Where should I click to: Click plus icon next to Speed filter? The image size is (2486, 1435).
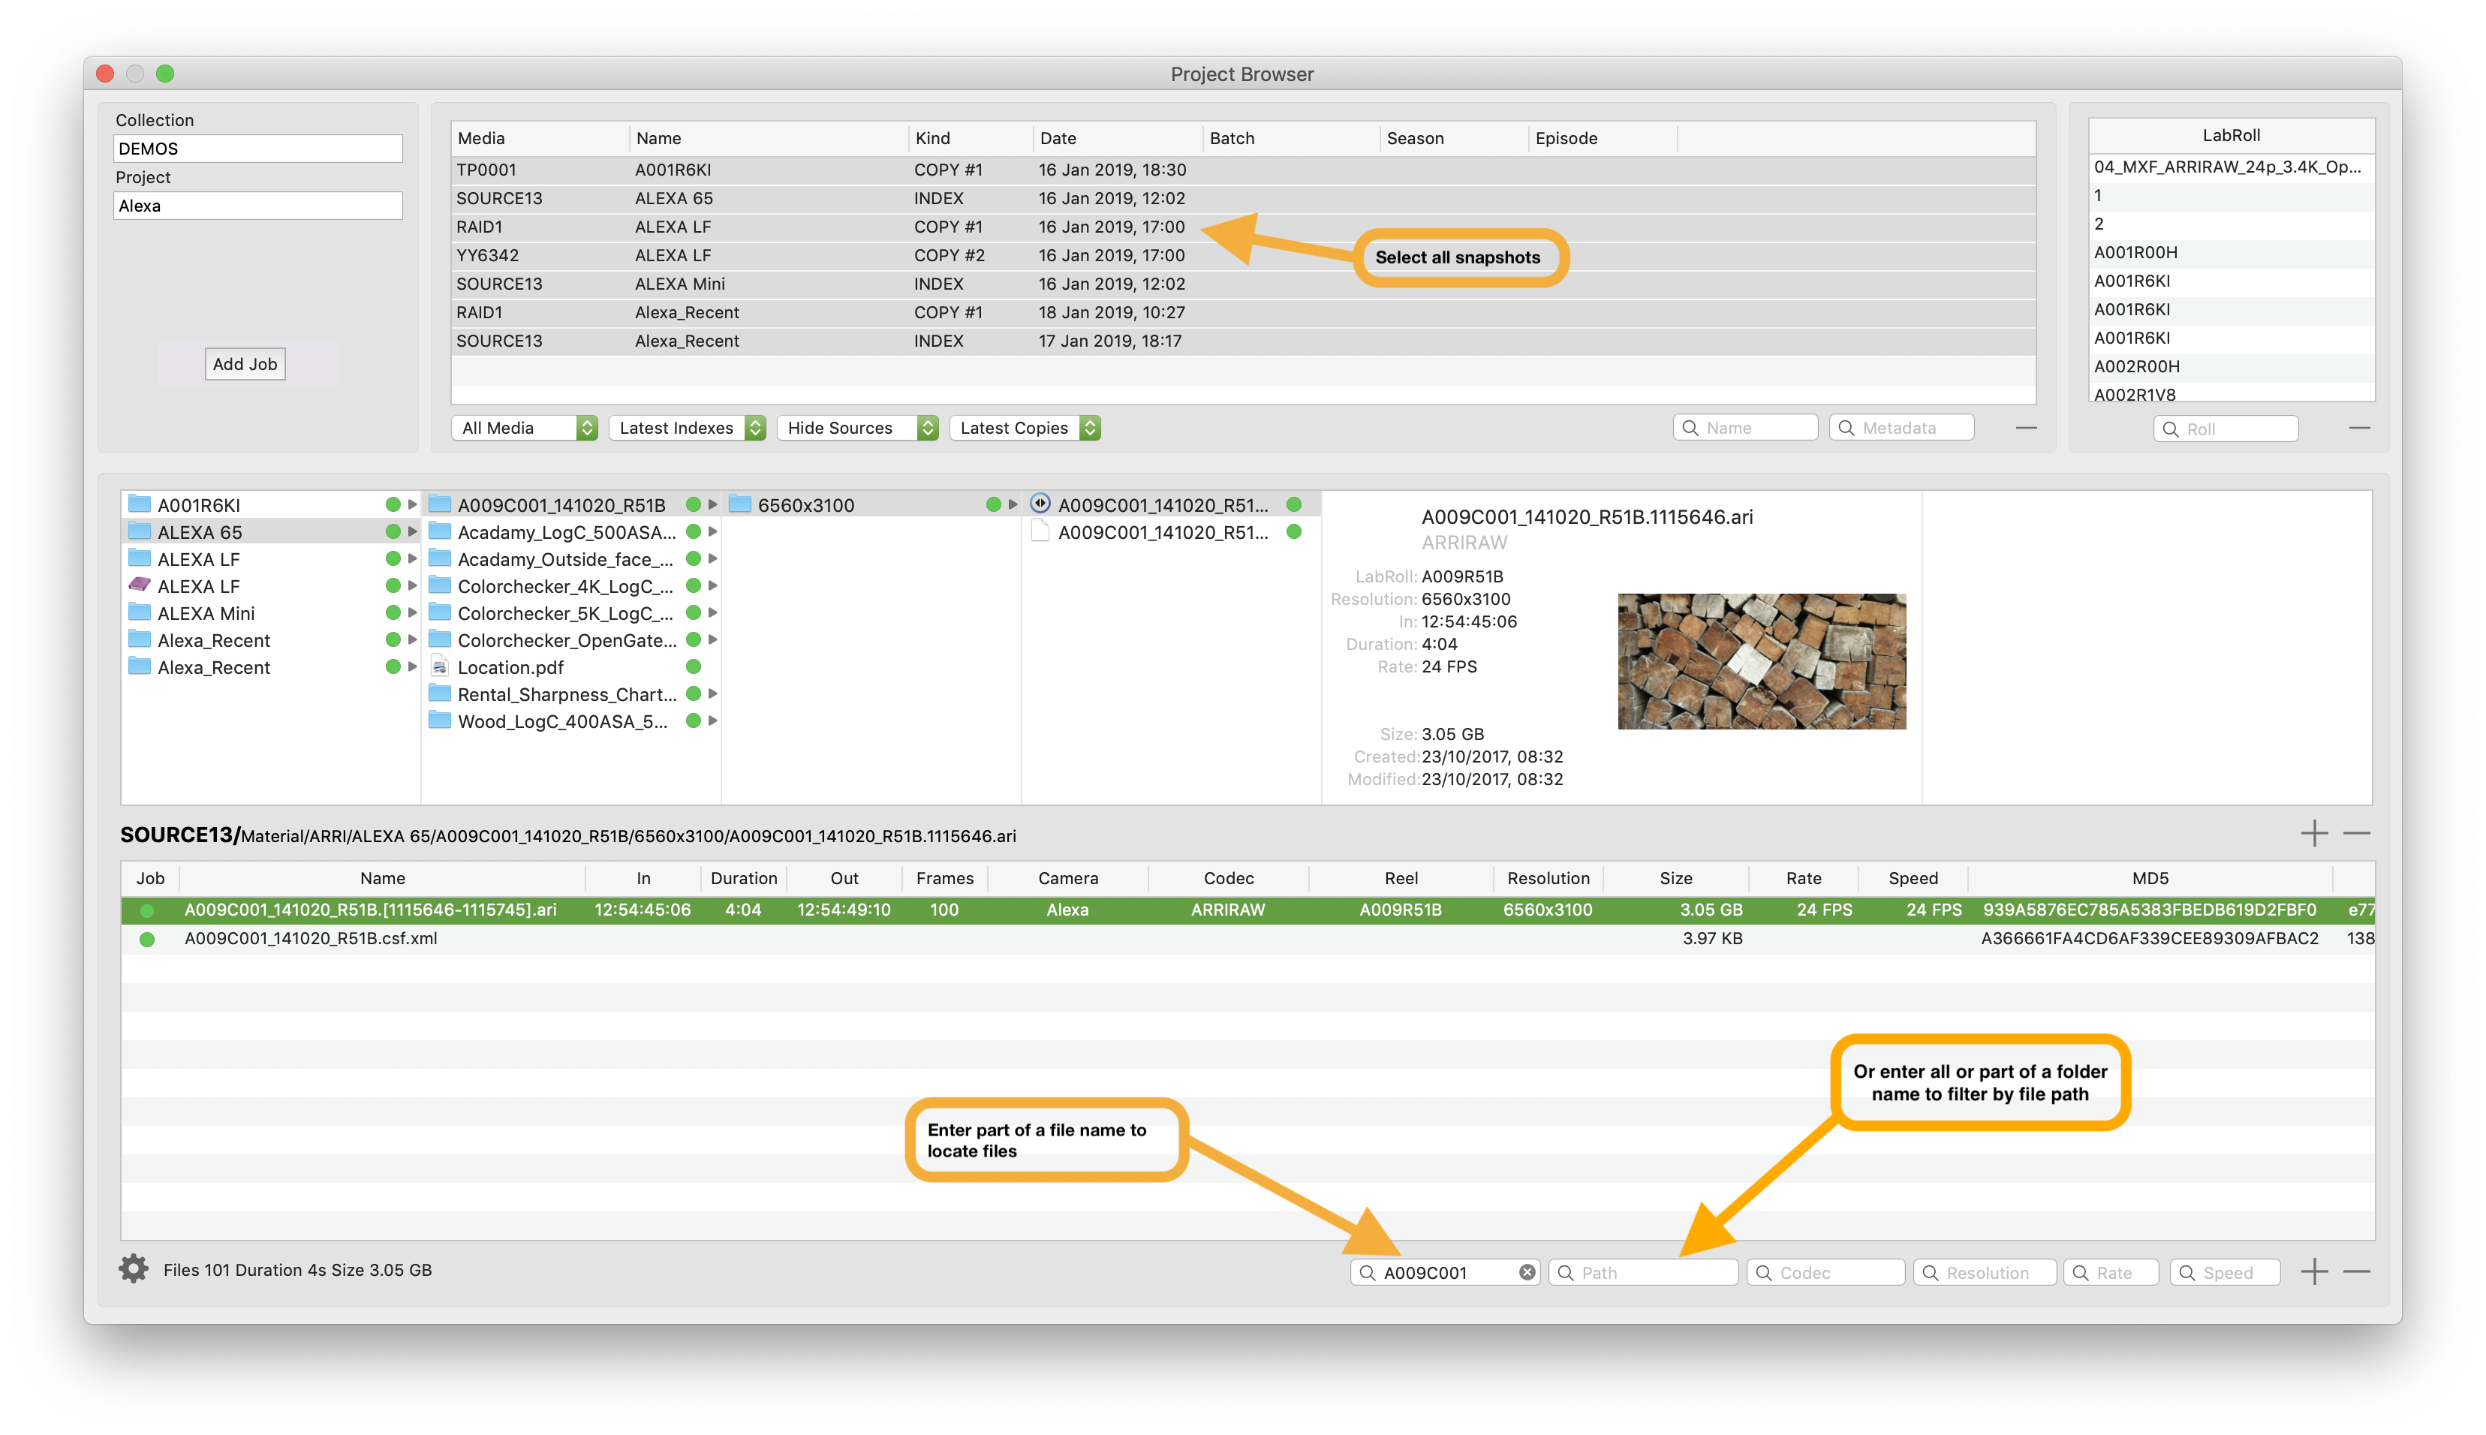coord(2313,1271)
